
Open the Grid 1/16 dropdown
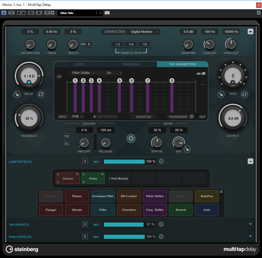[77, 117]
